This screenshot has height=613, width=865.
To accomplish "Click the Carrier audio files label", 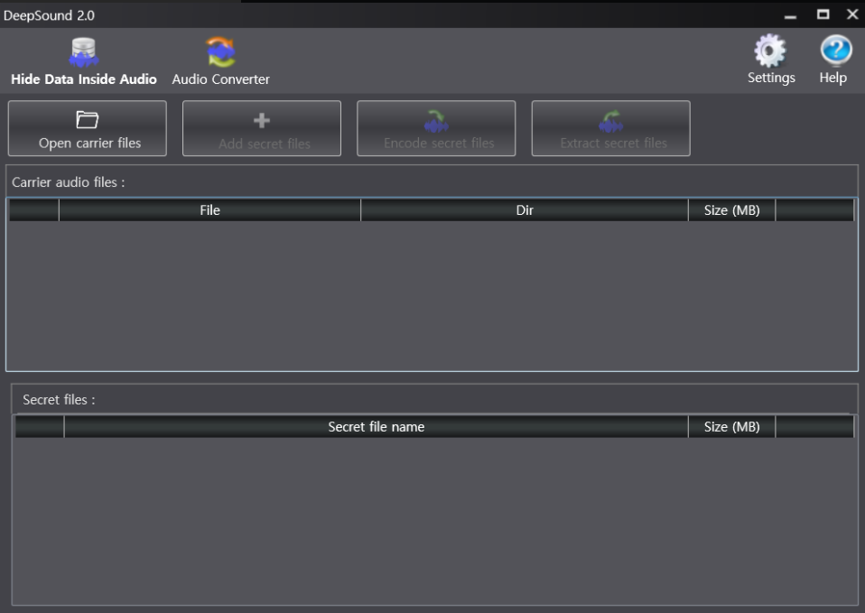I will pos(69,182).
